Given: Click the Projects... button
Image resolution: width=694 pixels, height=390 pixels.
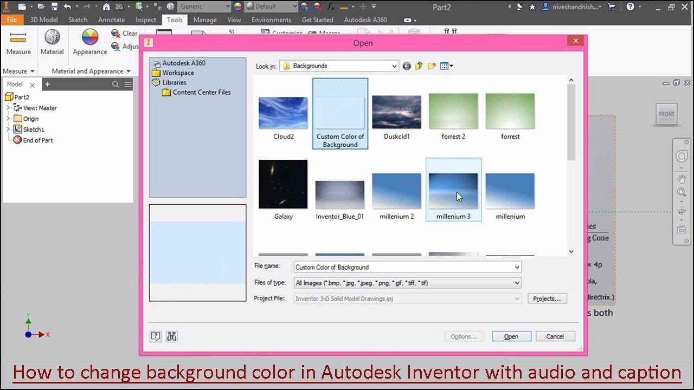Looking at the screenshot, I should pos(547,298).
